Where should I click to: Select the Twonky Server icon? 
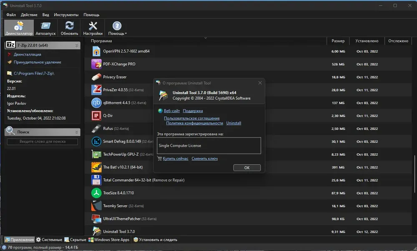pos(96,206)
